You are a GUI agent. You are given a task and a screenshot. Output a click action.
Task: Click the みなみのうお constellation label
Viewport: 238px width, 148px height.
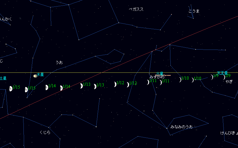pos(182,127)
